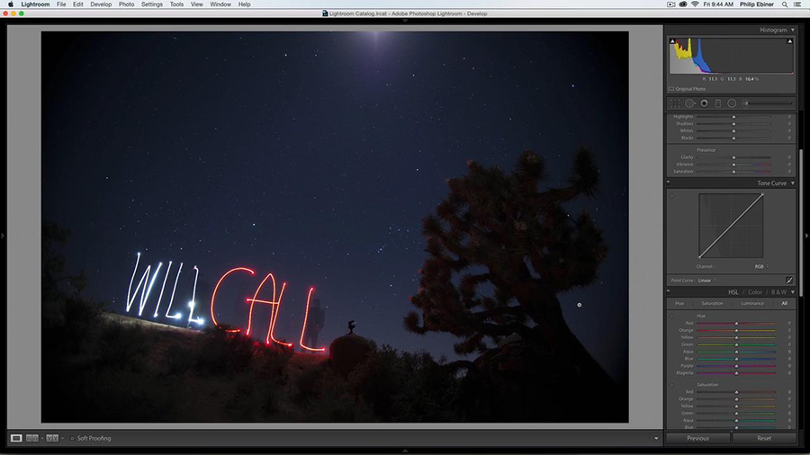Select the All tab in HSL

[x=784, y=303]
